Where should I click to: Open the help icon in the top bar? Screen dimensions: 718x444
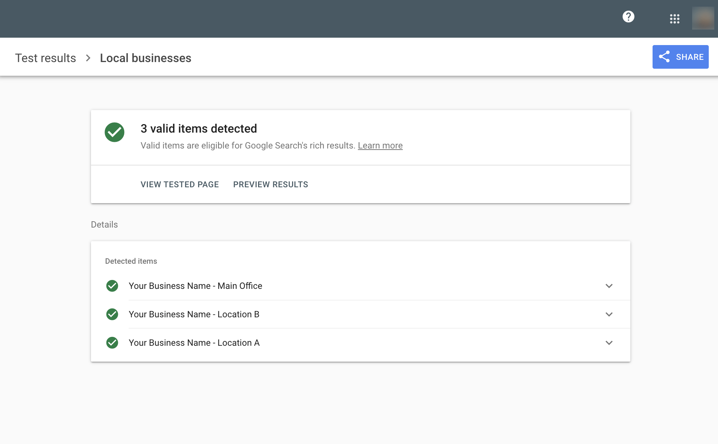[x=629, y=17]
